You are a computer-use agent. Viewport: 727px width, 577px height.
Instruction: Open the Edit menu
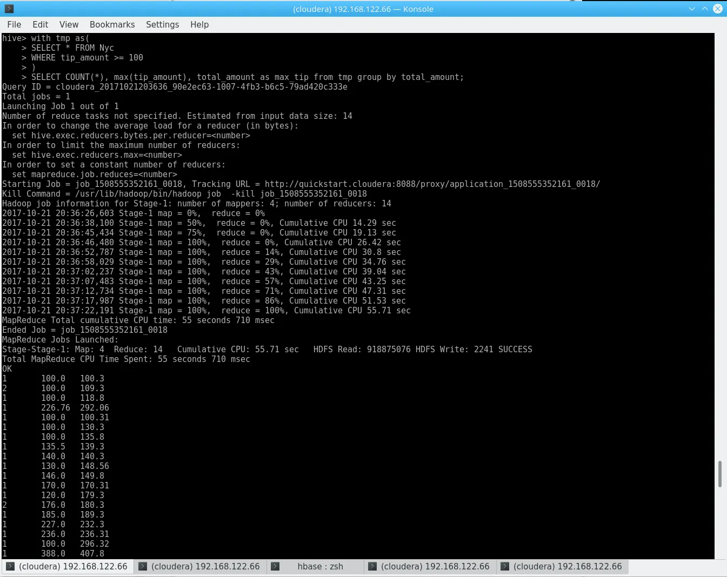40,24
